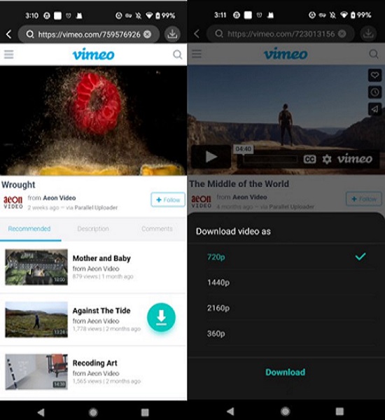Click Vimeo logo above Middle of the World video
Image resolution: width=385 pixels, height=420 pixels.
point(286,54)
